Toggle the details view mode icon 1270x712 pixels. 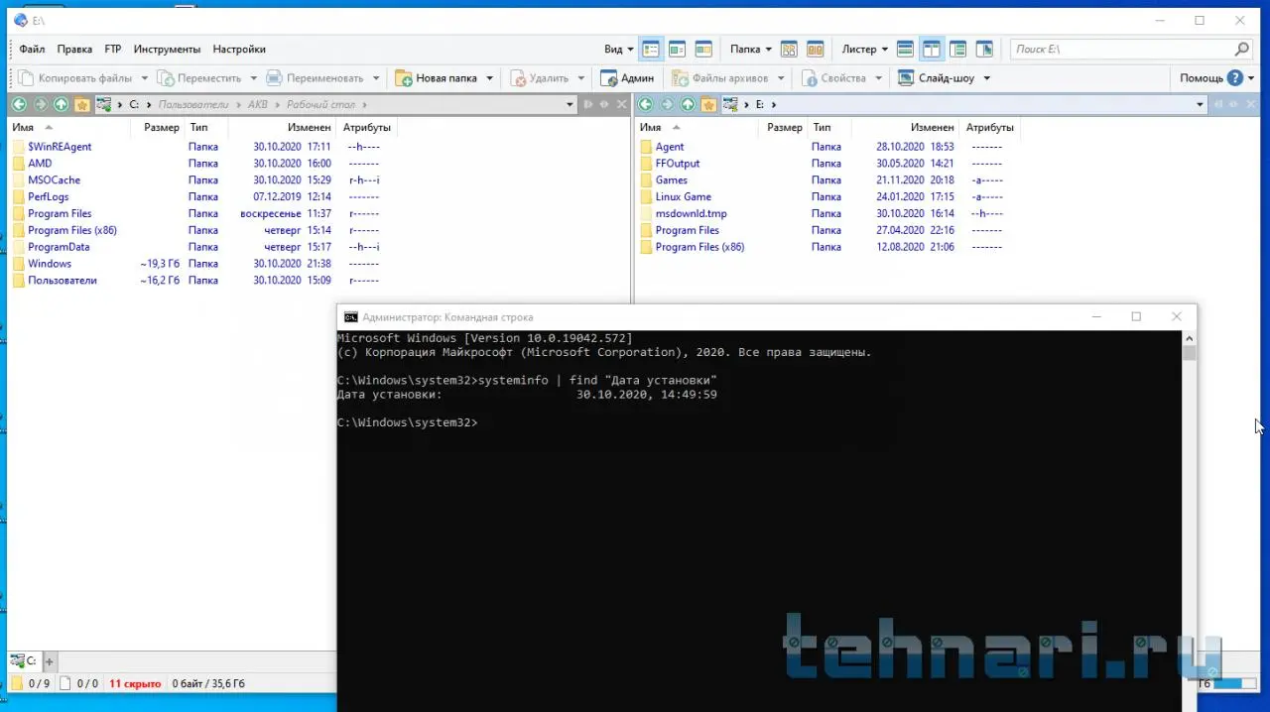[652, 49]
